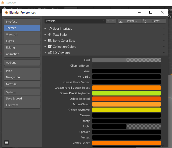This screenshot has height=148, width=172.
Task: Grab the Collection Colors drag handle
Action: click(165, 46)
